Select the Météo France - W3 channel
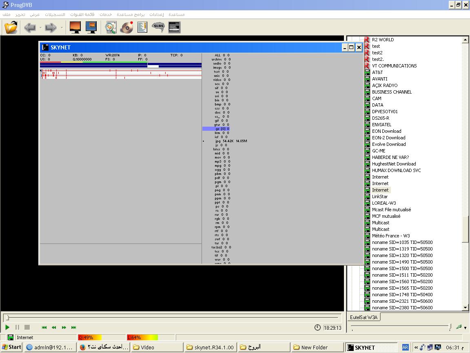Screen dimensions: 470x353 [x=391, y=236]
